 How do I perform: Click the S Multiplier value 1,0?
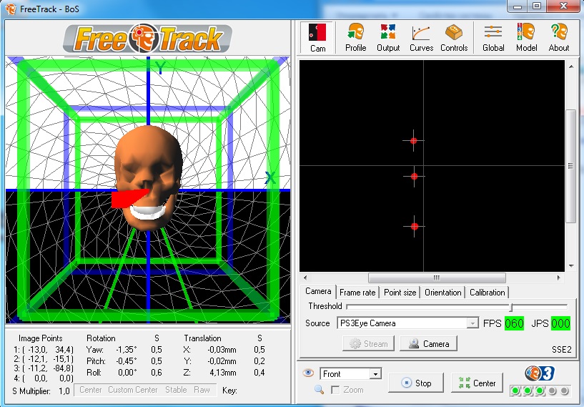tap(64, 391)
